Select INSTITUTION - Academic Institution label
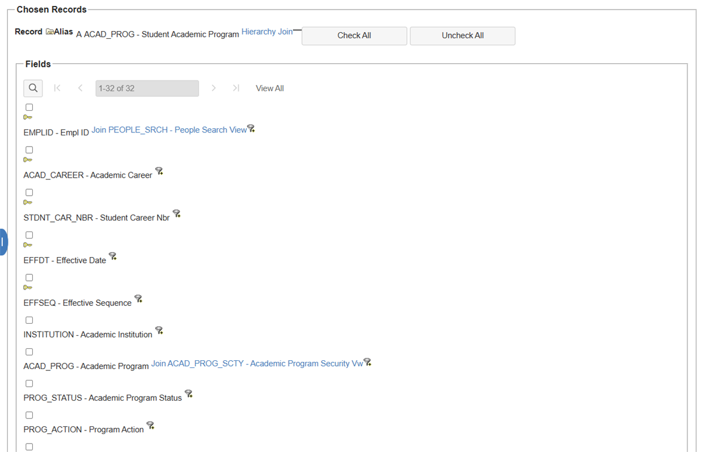 coord(88,335)
